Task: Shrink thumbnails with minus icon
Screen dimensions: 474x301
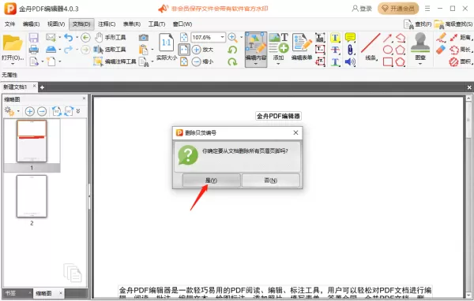Action: pyautogui.click(x=42, y=111)
